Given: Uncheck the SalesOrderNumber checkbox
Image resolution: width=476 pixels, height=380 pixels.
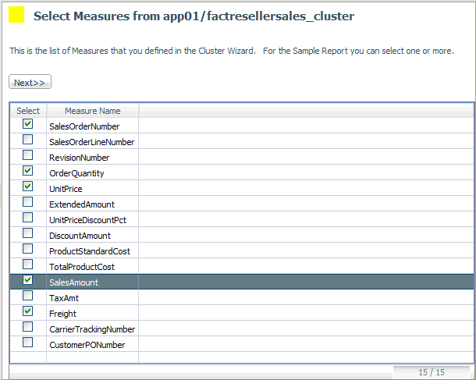Looking at the screenshot, I should point(28,124).
